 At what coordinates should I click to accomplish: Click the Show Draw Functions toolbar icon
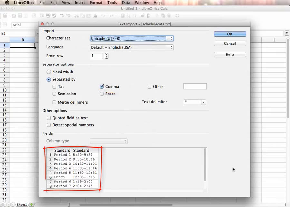coord(149,16)
